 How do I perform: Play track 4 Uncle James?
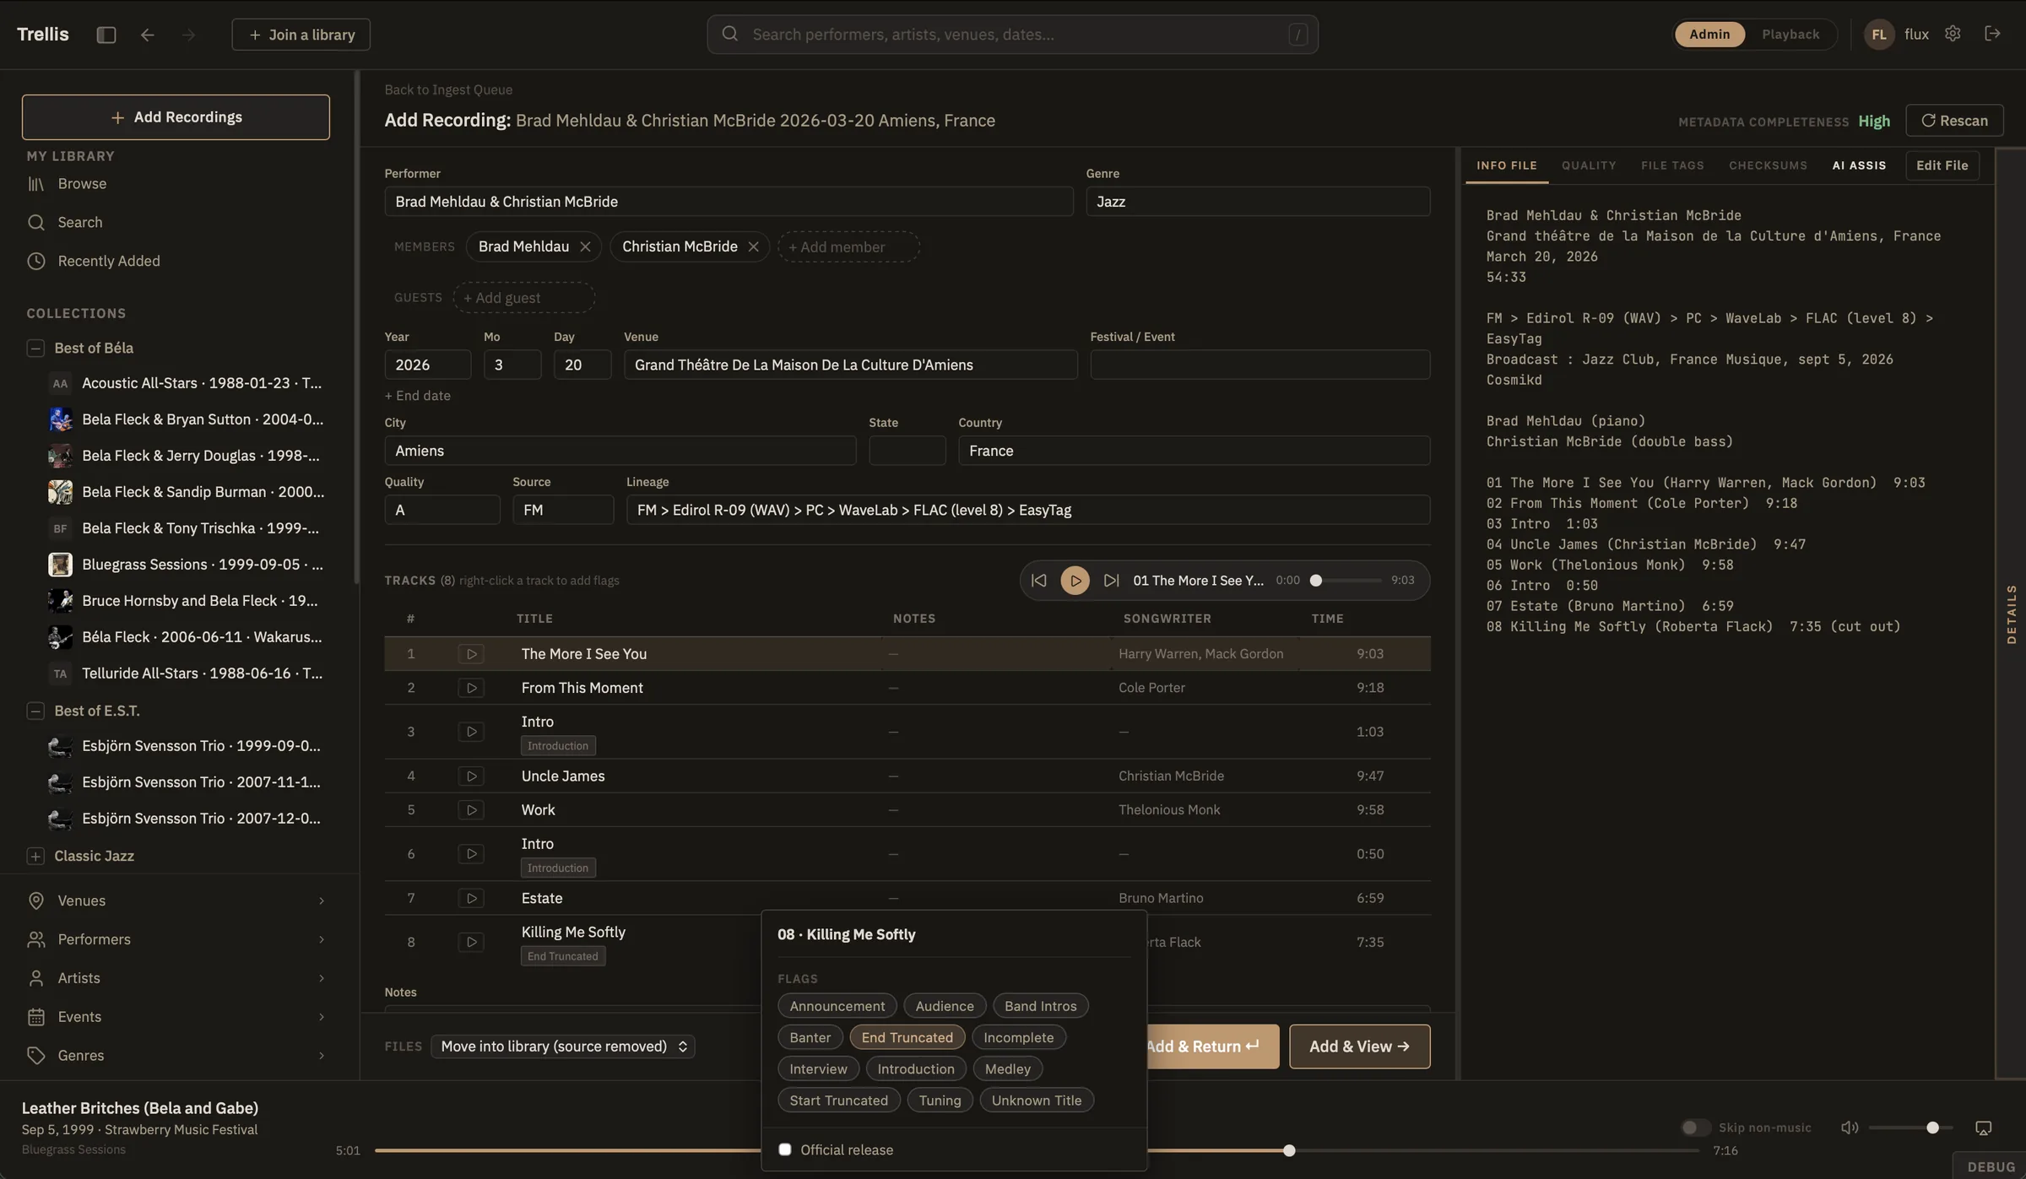(x=471, y=776)
